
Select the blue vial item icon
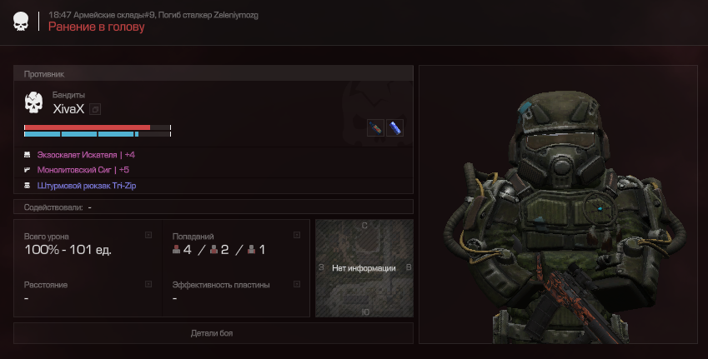coord(394,127)
